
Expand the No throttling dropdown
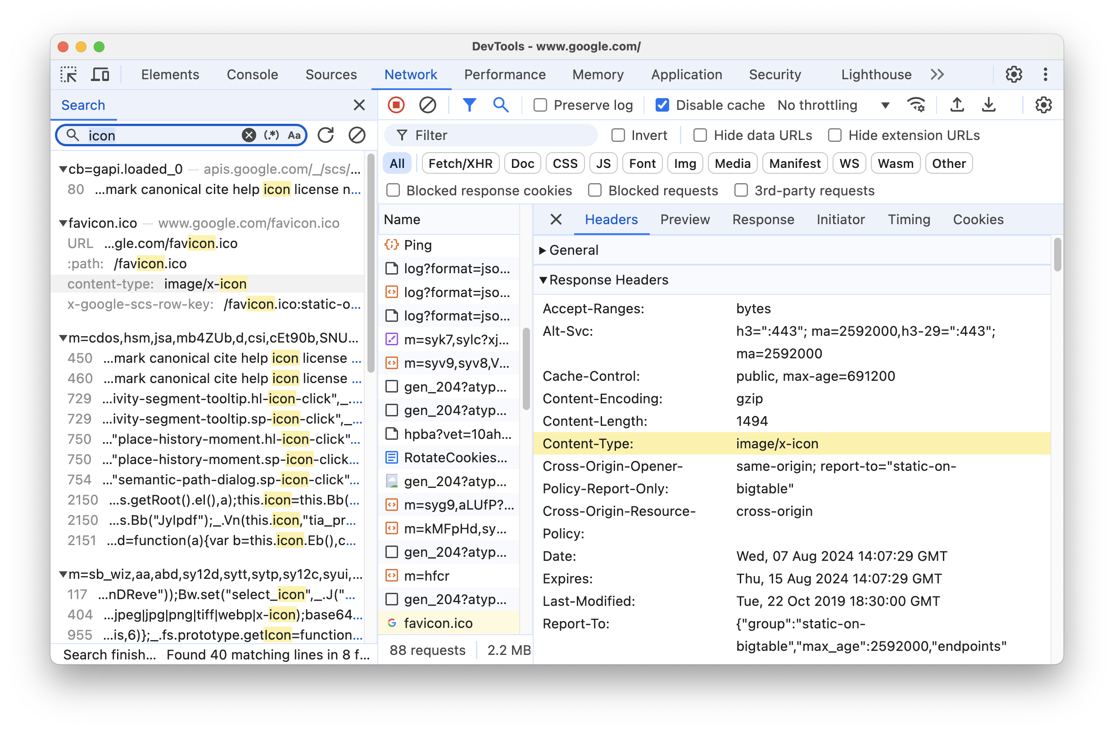[x=884, y=104]
